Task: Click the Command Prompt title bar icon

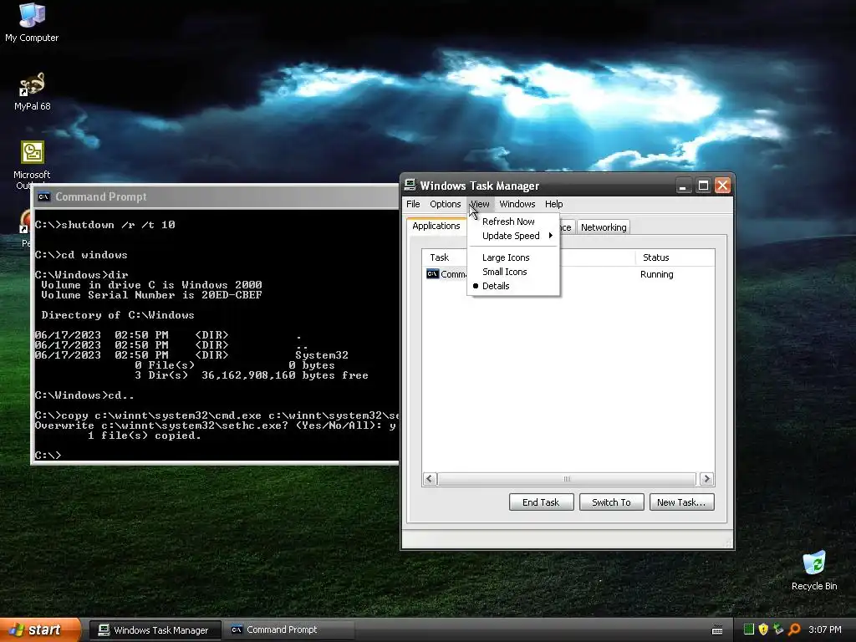Action: (x=43, y=196)
